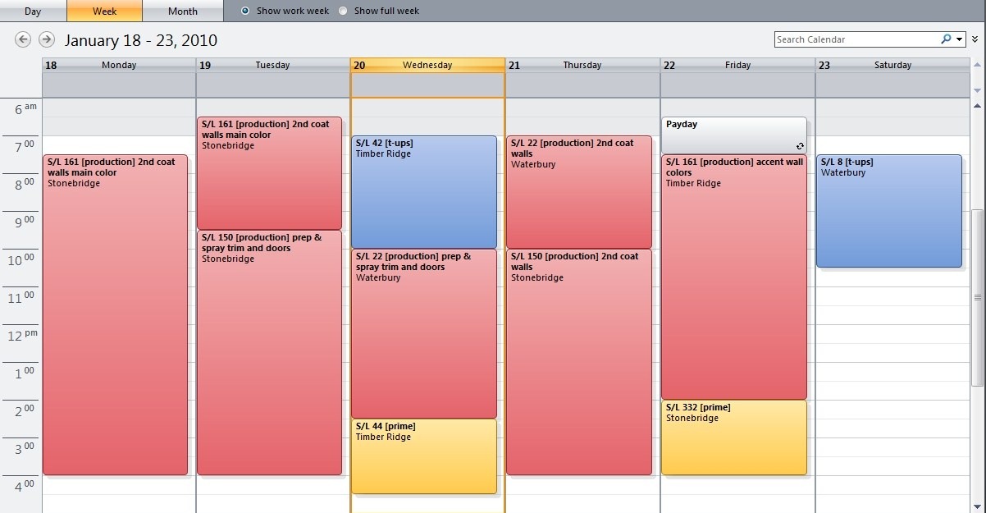Open Tuesday S/L 150 prep & spray appointment
This screenshot has height=513, width=986.
269,352
